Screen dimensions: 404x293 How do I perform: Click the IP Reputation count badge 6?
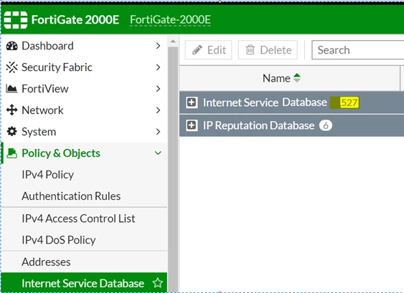326,125
